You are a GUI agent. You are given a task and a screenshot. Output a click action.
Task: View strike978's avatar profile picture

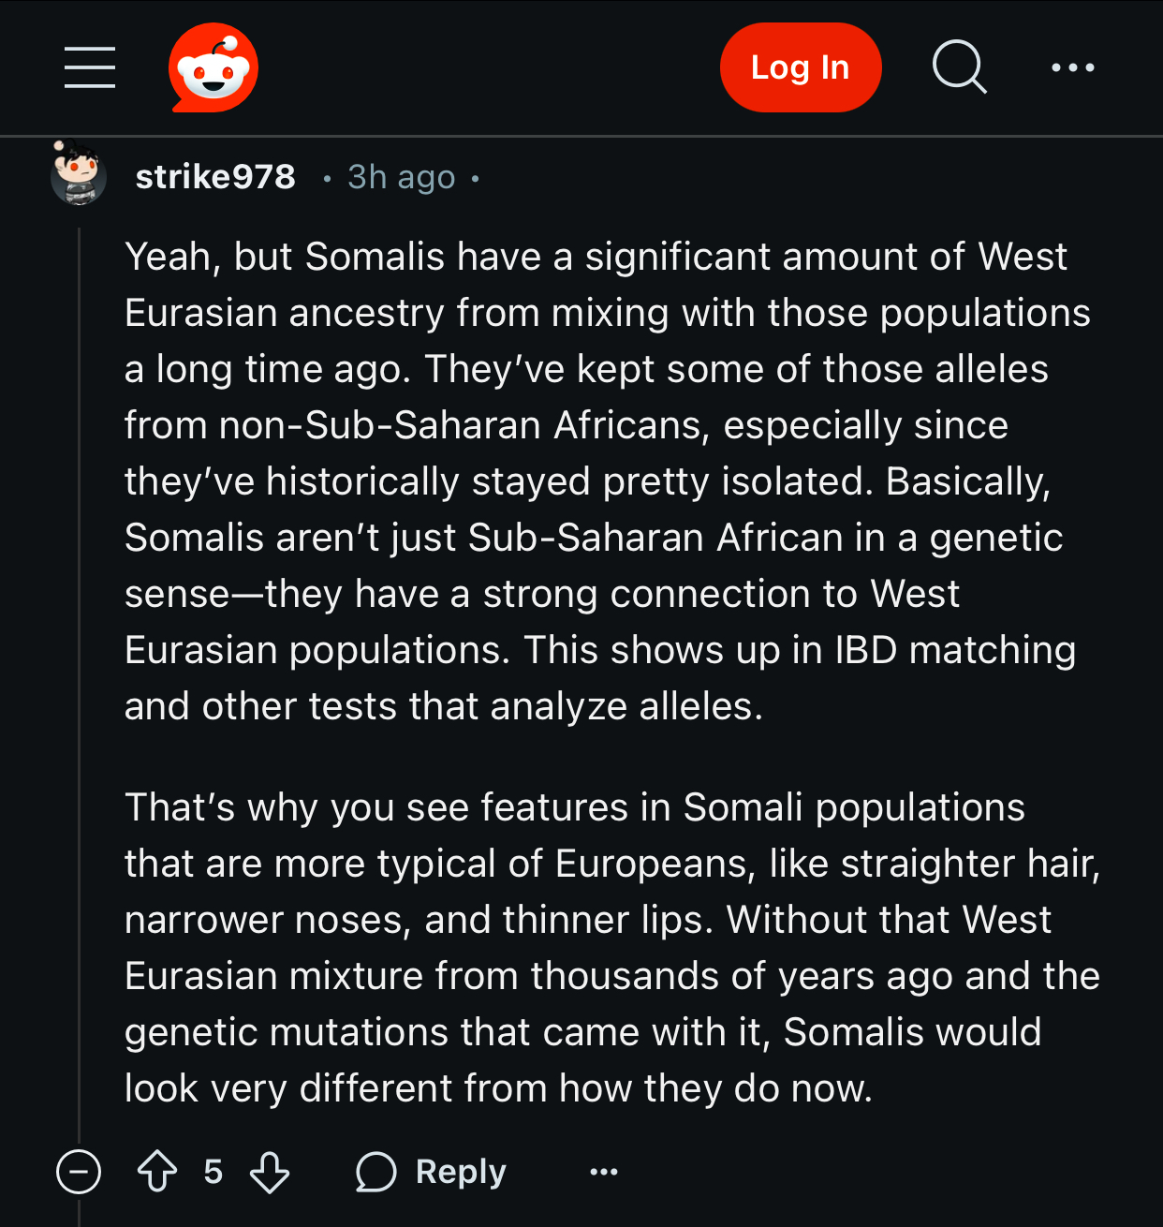[78, 174]
